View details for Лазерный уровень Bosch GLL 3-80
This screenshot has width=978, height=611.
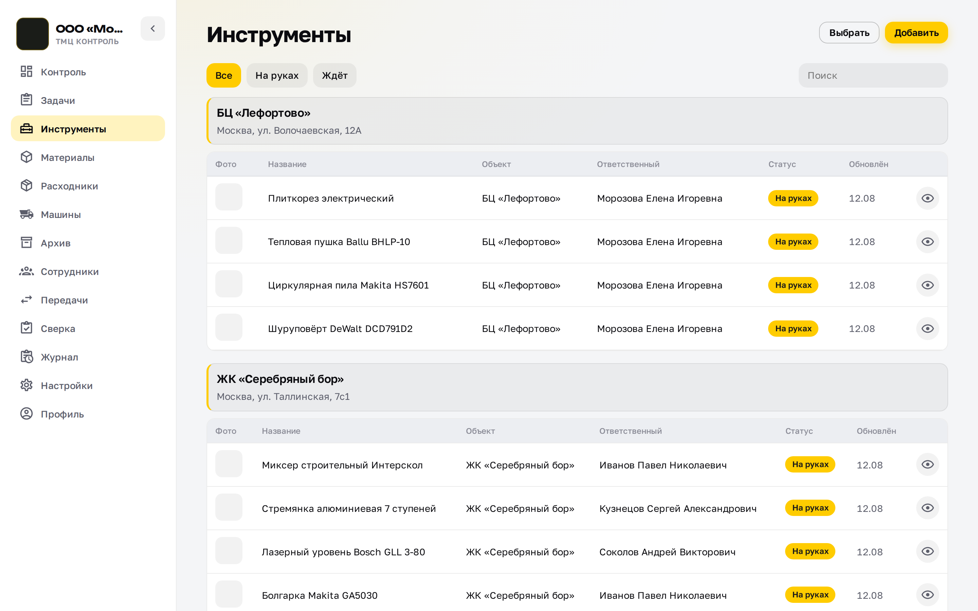pos(927,552)
